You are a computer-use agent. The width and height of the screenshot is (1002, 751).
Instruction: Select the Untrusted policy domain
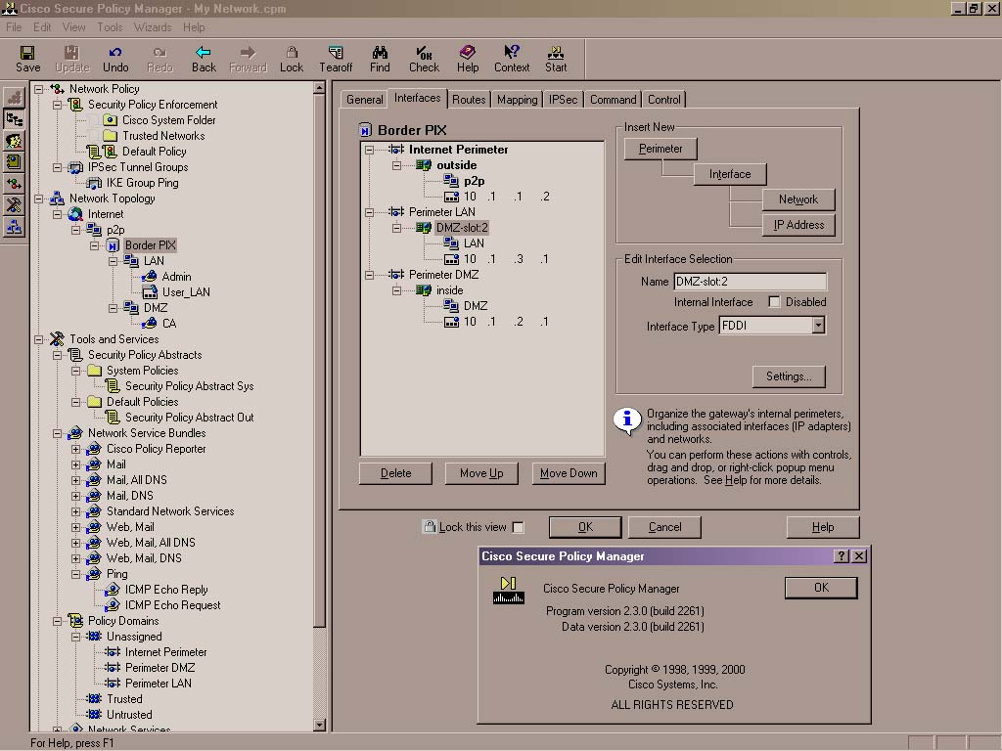(129, 715)
